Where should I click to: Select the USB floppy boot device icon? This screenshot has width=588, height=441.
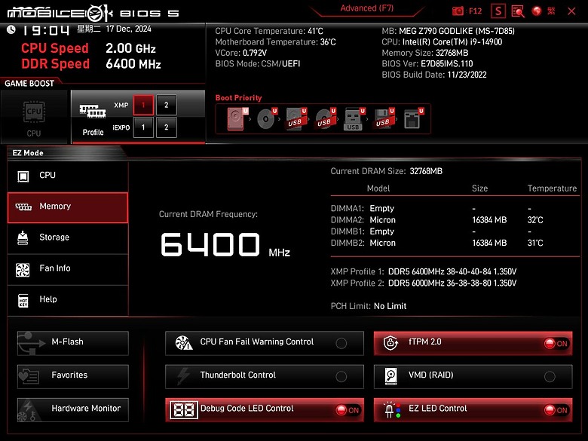click(x=384, y=119)
